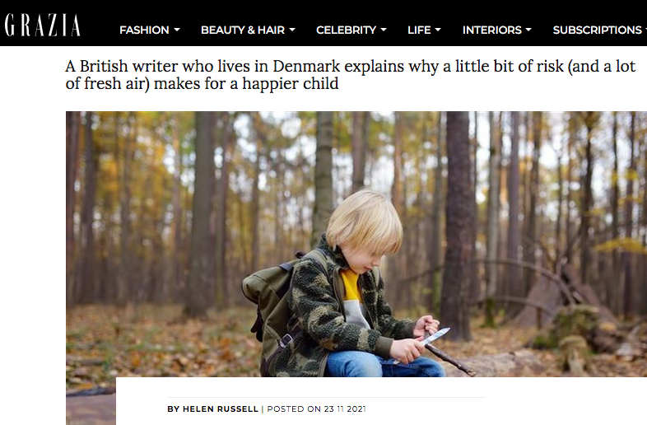Click the arrow next to Celebrity
The image size is (647, 425).
[383, 30]
